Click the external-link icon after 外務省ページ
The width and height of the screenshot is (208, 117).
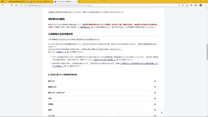tap(68, 52)
